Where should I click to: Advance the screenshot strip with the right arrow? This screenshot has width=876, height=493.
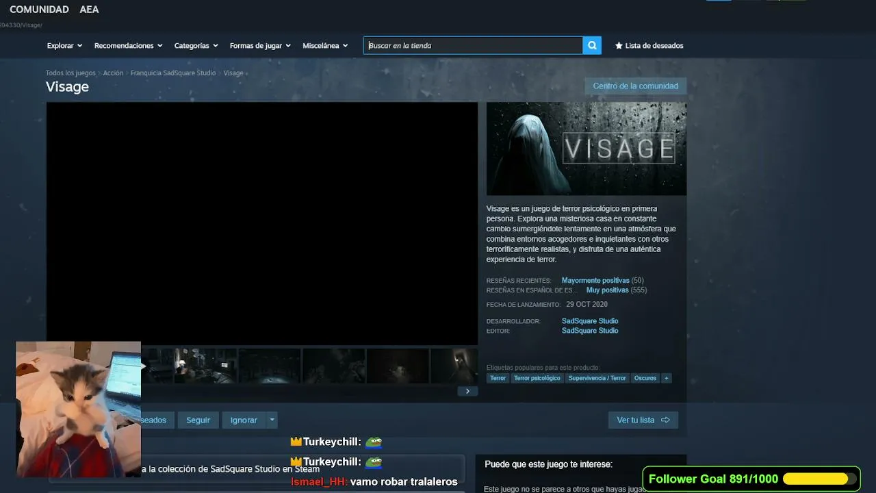coord(467,391)
